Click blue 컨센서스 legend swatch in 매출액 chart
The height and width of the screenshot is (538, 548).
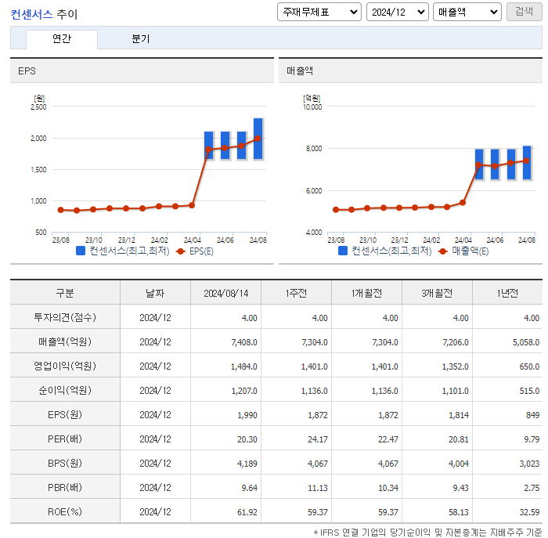(x=343, y=251)
